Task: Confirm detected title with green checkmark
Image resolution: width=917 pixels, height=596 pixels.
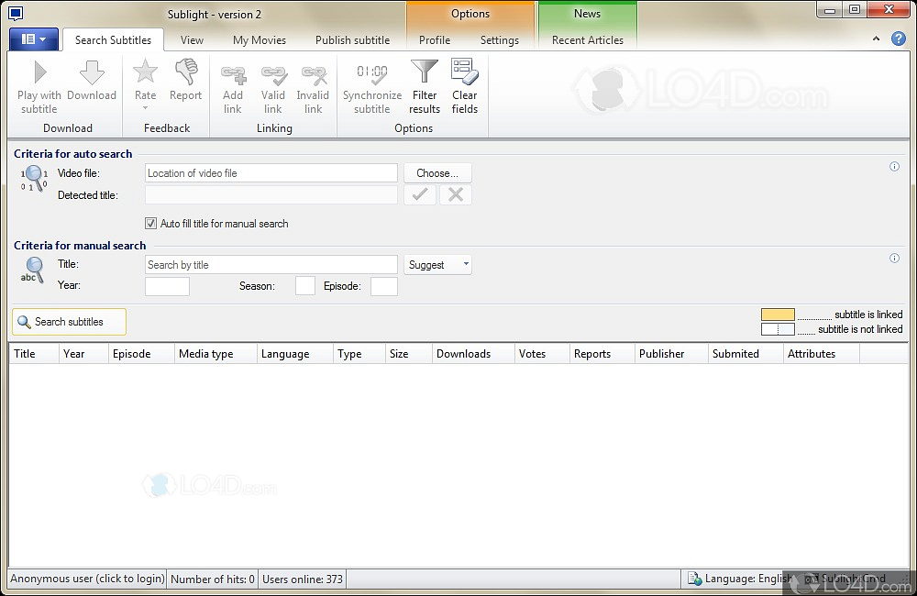Action: (x=419, y=194)
